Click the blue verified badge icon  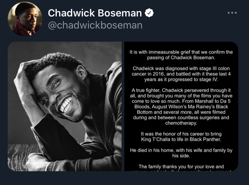pyautogui.click(x=149, y=13)
